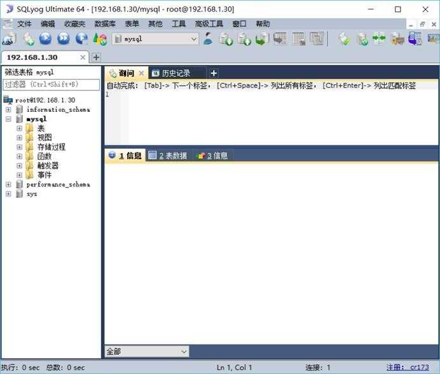Switch to the 3 信息 tab
Screen dimensions: 440x374
point(213,155)
